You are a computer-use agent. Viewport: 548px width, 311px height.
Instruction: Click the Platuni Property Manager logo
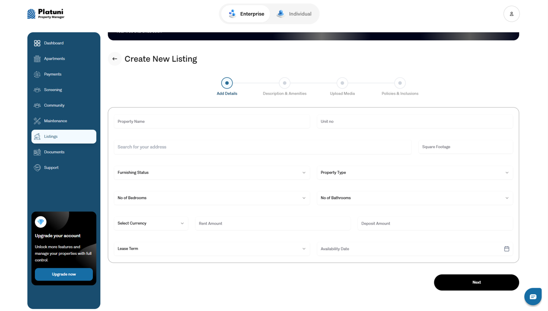(46, 14)
